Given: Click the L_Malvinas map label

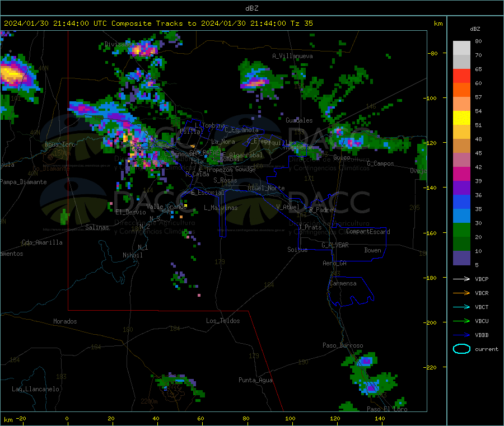Looking at the screenshot, I should coord(221,208).
